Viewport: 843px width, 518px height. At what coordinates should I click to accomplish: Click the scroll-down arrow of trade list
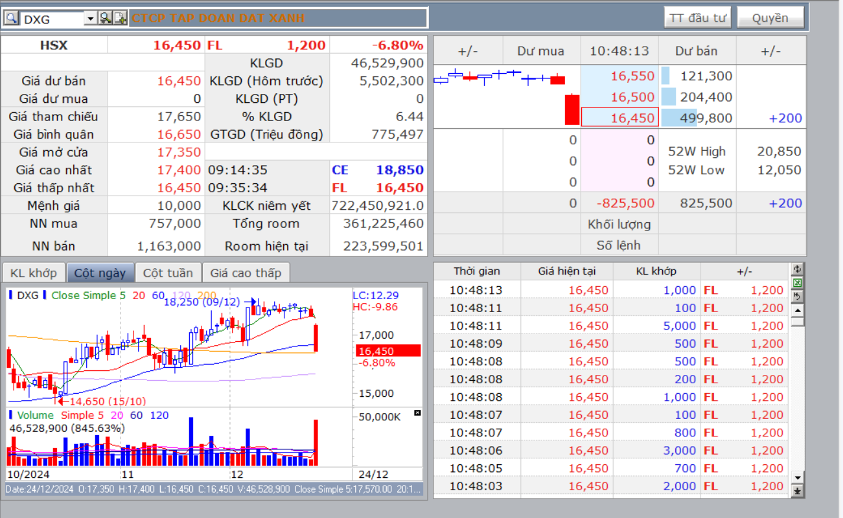coord(798,477)
